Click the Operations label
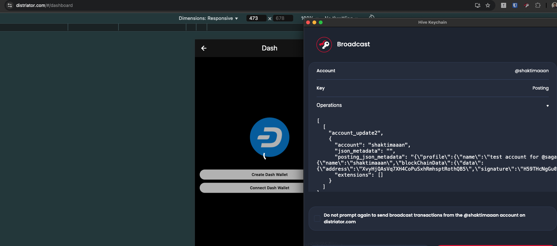The height and width of the screenshot is (246, 557). tap(329, 105)
